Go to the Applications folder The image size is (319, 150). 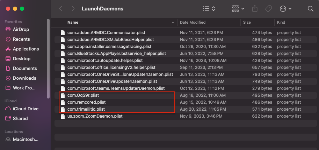pos(26,49)
